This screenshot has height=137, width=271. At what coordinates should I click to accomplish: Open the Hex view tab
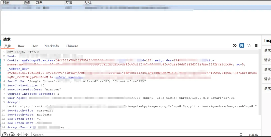(x=35, y=46)
